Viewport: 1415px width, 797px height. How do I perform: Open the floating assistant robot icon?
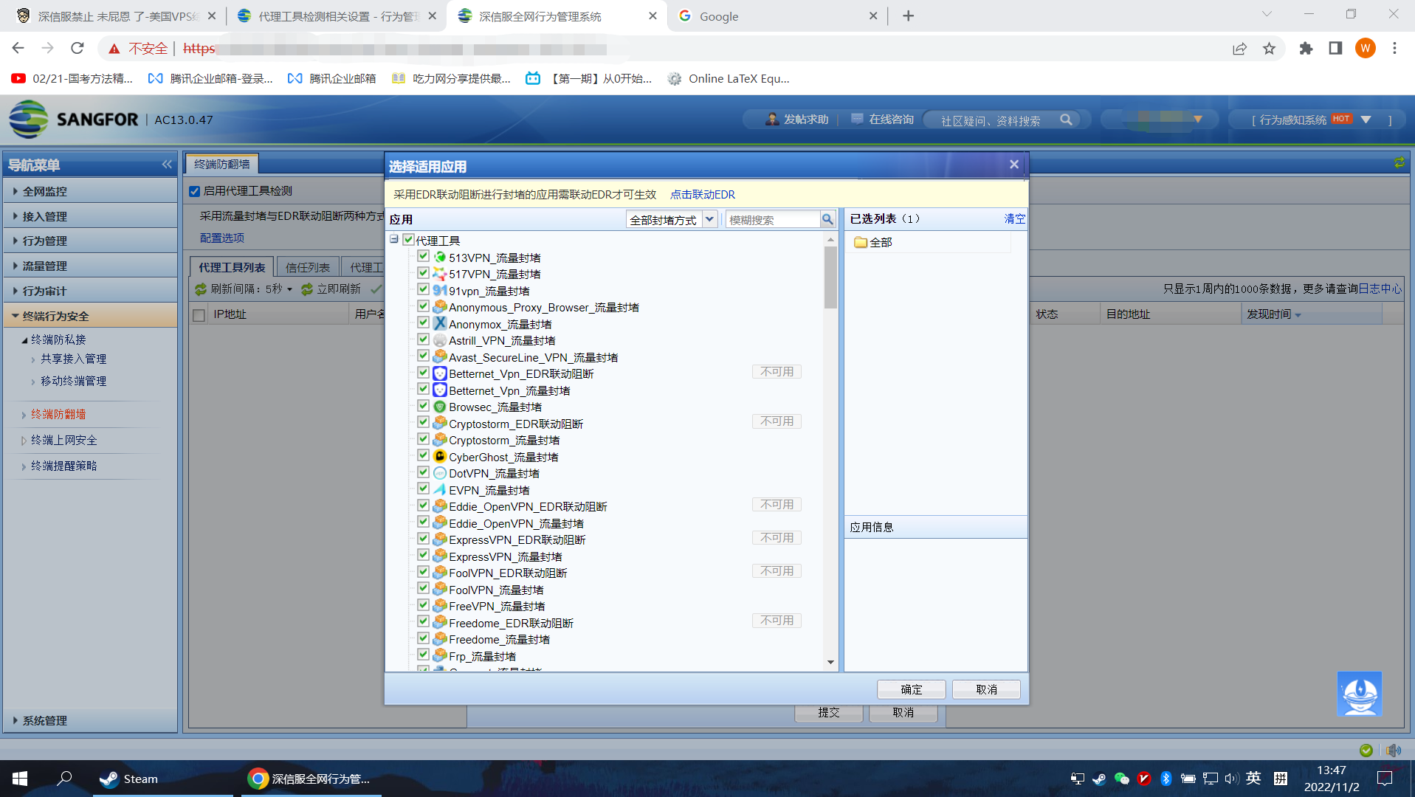1359,694
